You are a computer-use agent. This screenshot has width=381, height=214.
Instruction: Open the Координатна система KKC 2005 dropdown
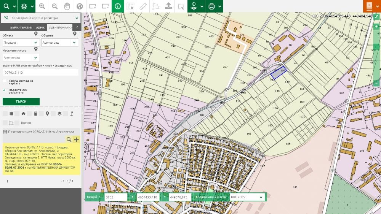coord(247,197)
